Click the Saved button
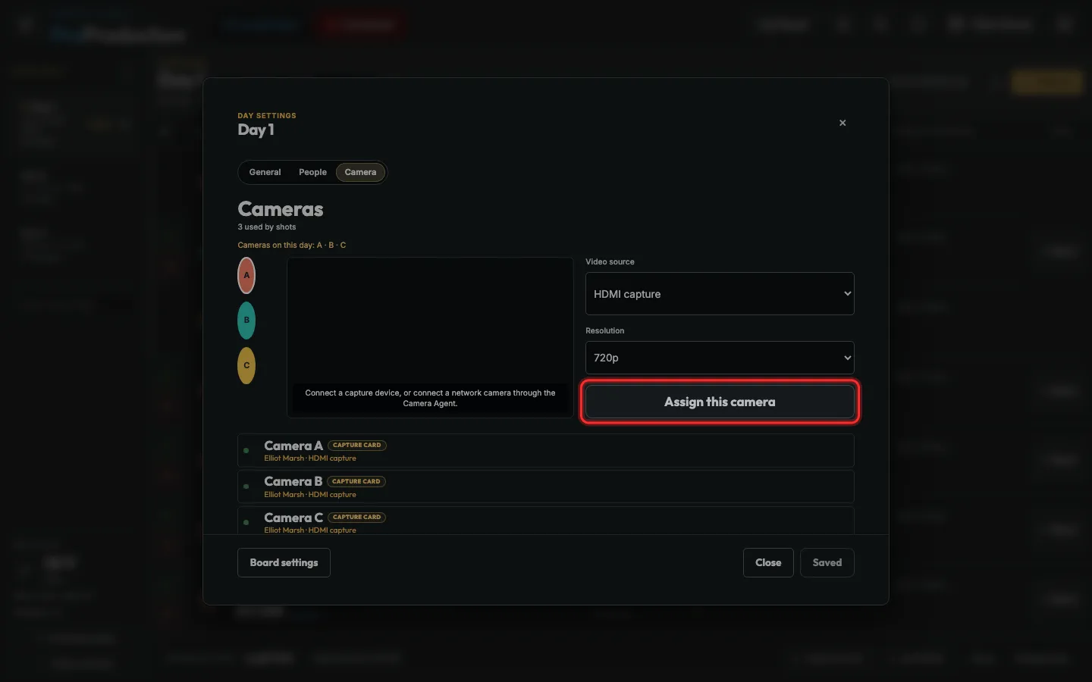 click(827, 562)
